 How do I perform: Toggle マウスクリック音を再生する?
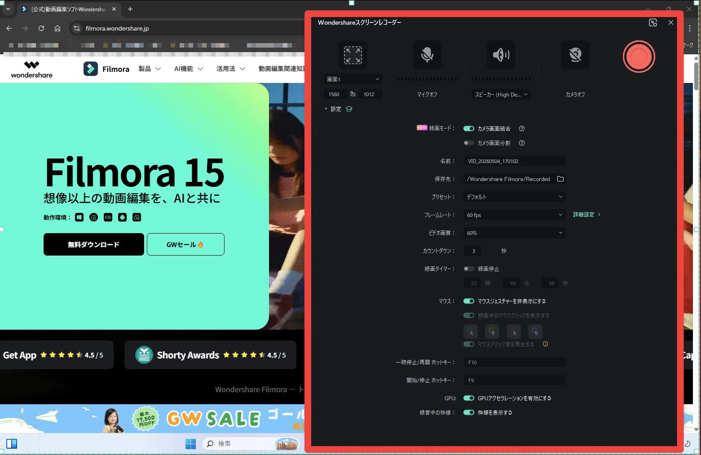(x=468, y=344)
